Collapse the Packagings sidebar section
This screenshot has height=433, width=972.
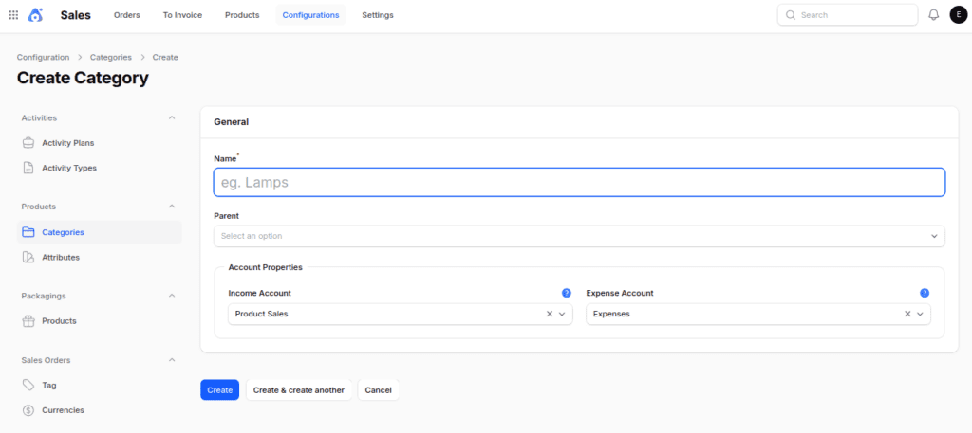tap(173, 296)
